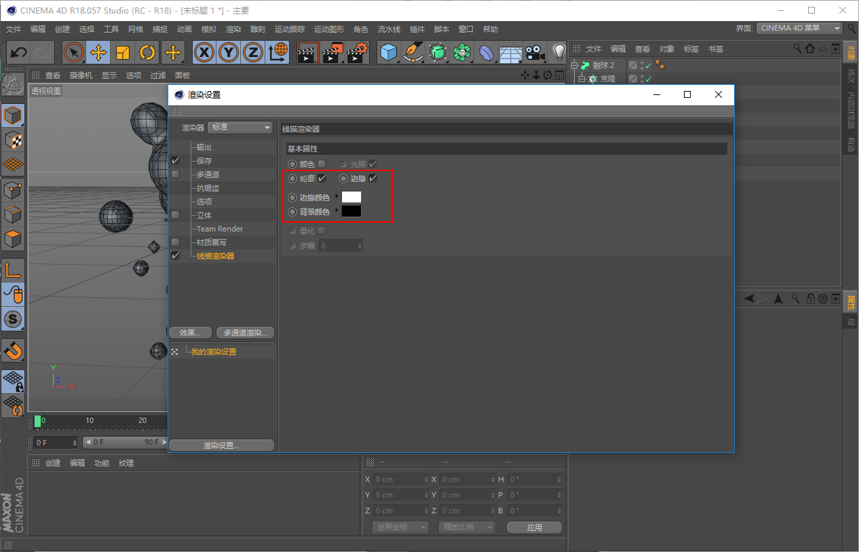Open the black 背景颜色 swatch

tap(351, 212)
